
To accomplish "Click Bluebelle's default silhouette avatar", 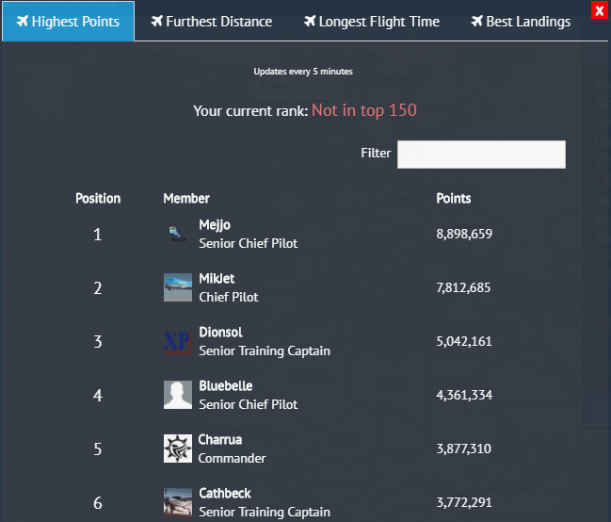I will pyautogui.click(x=178, y=395).
